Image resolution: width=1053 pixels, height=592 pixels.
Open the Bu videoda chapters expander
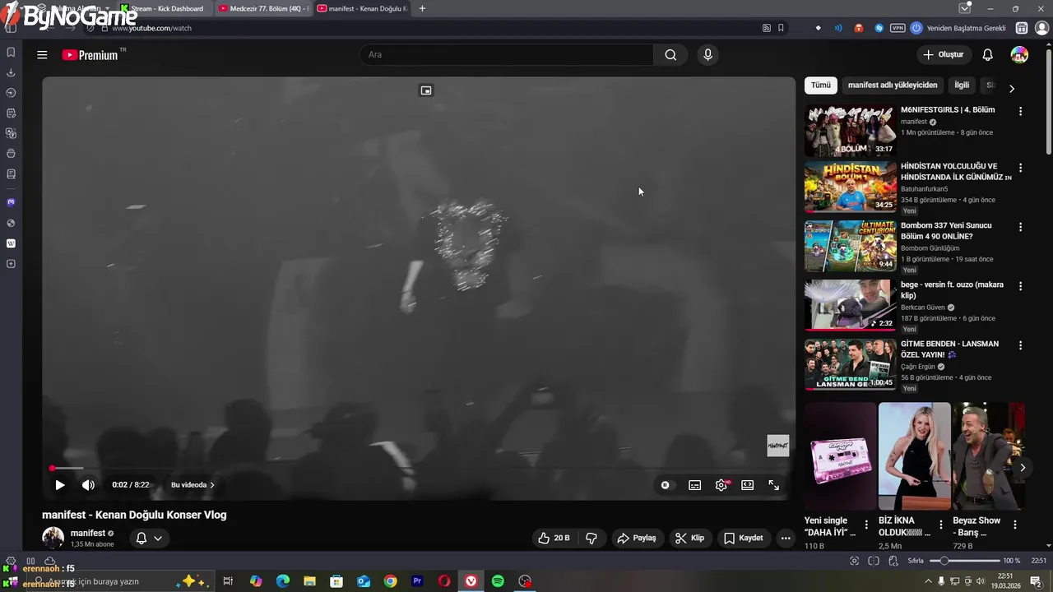pyautogui.click(x=193, y=485)
